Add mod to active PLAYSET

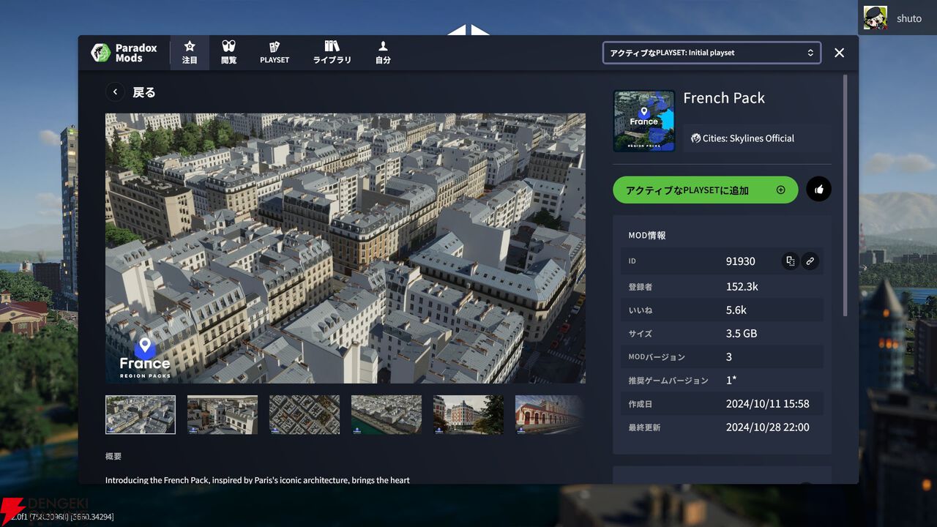[705, 190]
